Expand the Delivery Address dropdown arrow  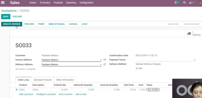point(101,65)
